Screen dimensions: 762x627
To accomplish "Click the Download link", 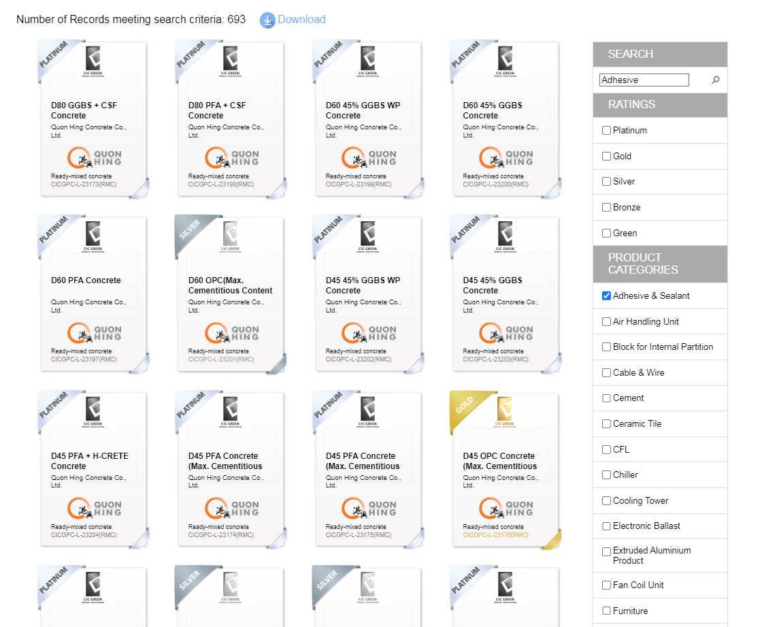I will coord(301,20).
